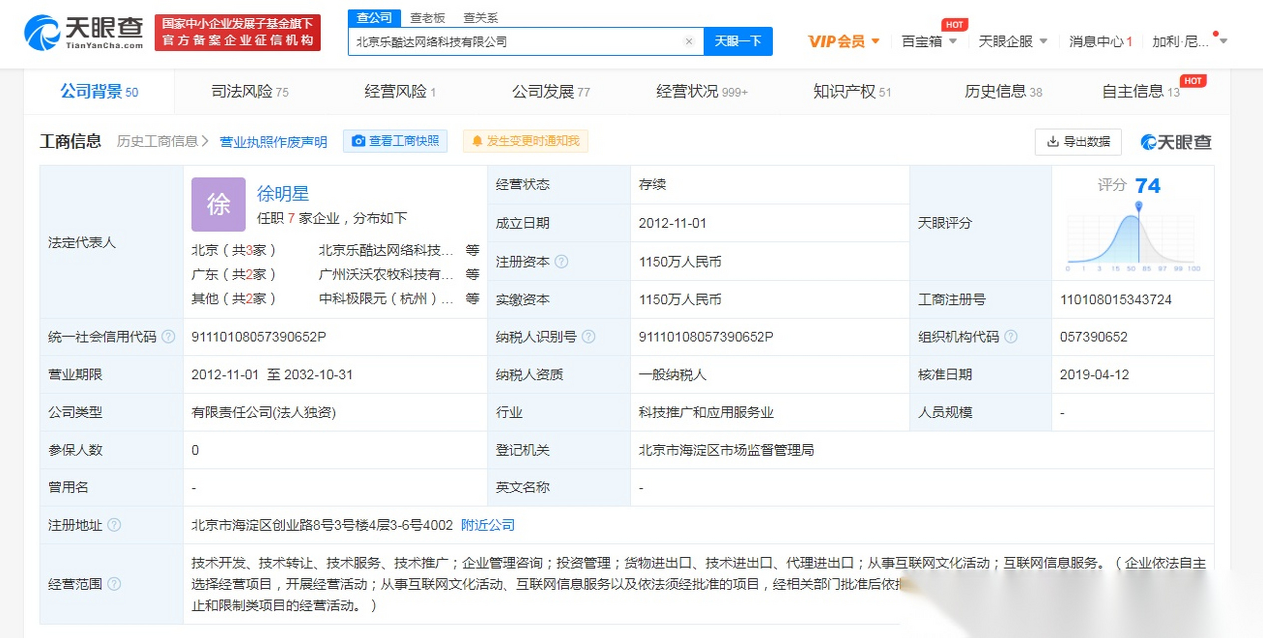
Task: Click the 北京乐酷达网络科技… company link
Action: pyautogui.click(x=386, y=250)
